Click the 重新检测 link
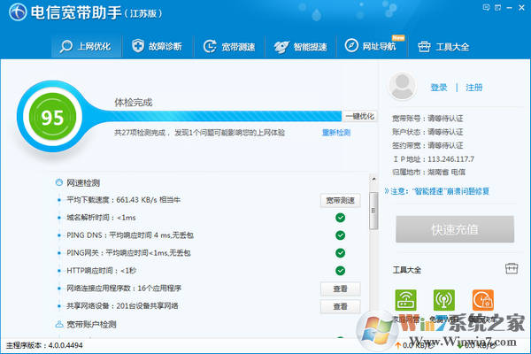The height and width of the screenshot is (354, 531). [336, 133]
